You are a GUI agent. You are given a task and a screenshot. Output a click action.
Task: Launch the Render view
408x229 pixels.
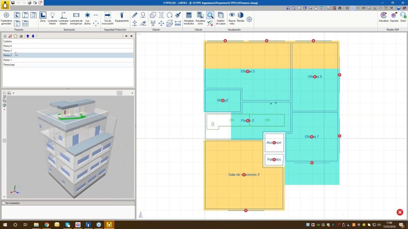coord(241,17)
